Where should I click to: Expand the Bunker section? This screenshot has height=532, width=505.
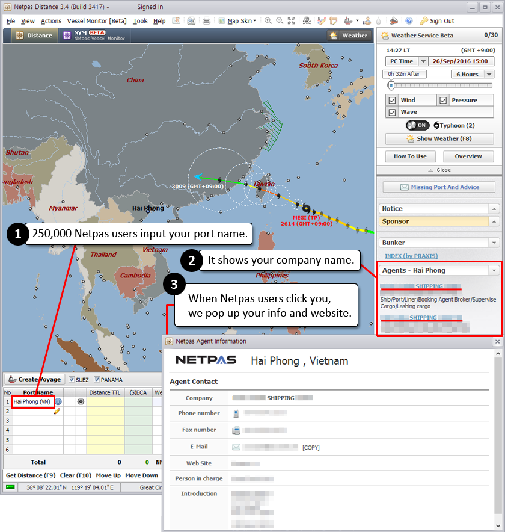pyautogui.click(x=494, y=243)
